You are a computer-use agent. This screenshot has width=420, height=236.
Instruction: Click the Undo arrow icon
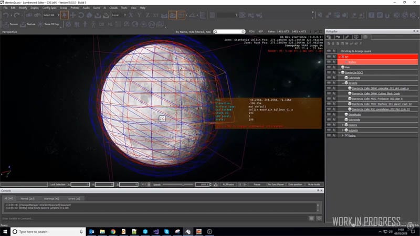coord(6,15)
